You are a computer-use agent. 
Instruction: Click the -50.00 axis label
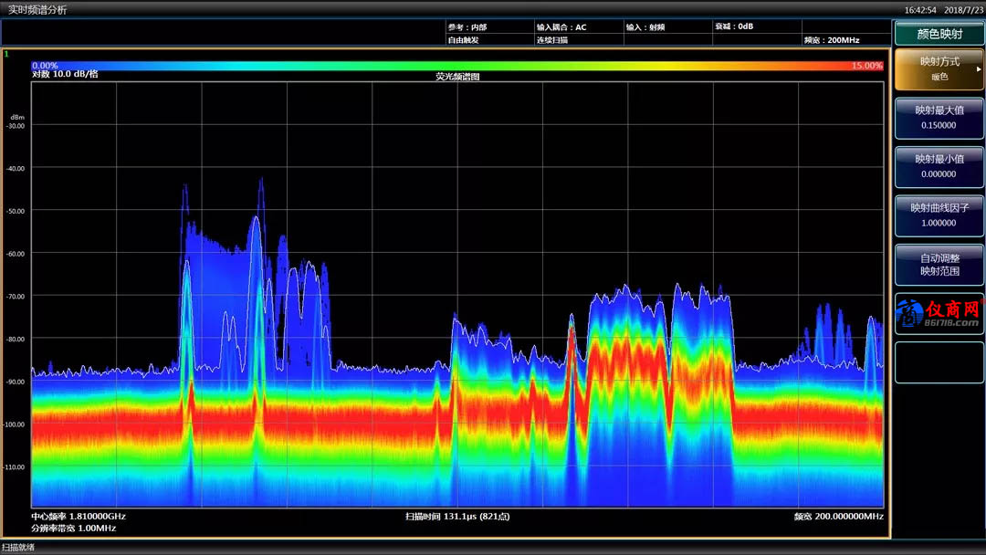point(16,211)
